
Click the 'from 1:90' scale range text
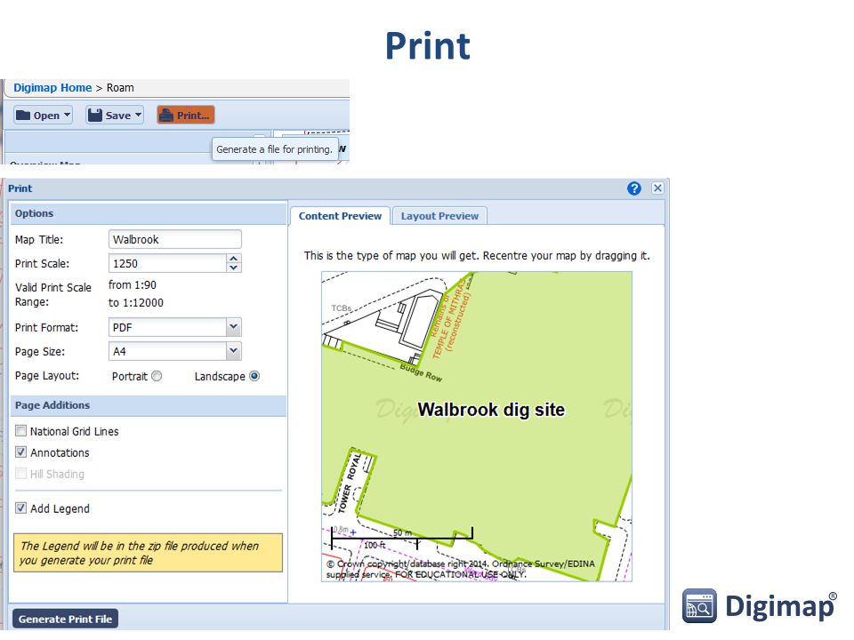pos(133,284)
